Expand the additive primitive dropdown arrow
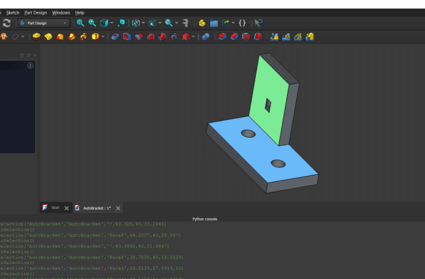Screen dimensions: 425x279 103,37
